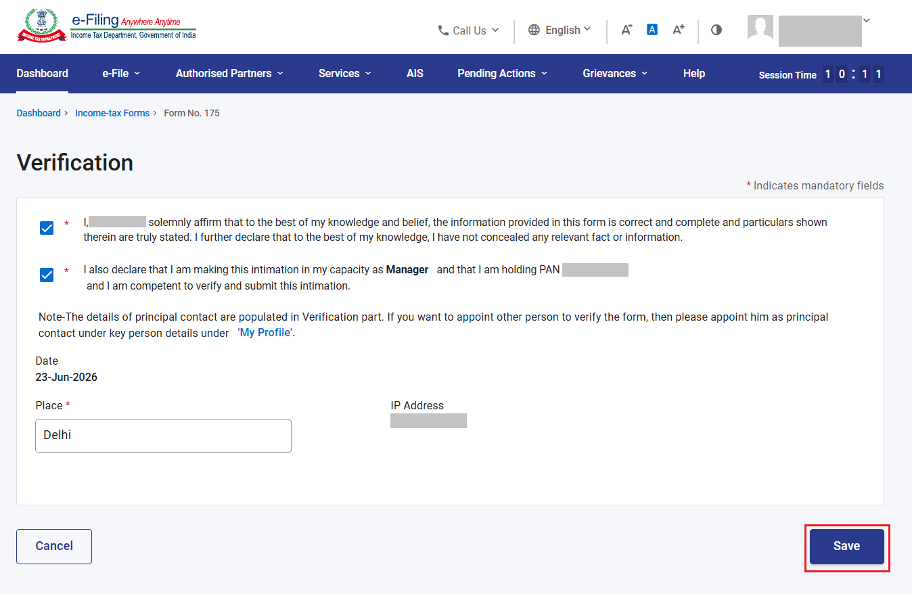
Task: Navigate to Income-tax Forms breadcrumb
Action: pyautogui.click(x=112, y=113)
